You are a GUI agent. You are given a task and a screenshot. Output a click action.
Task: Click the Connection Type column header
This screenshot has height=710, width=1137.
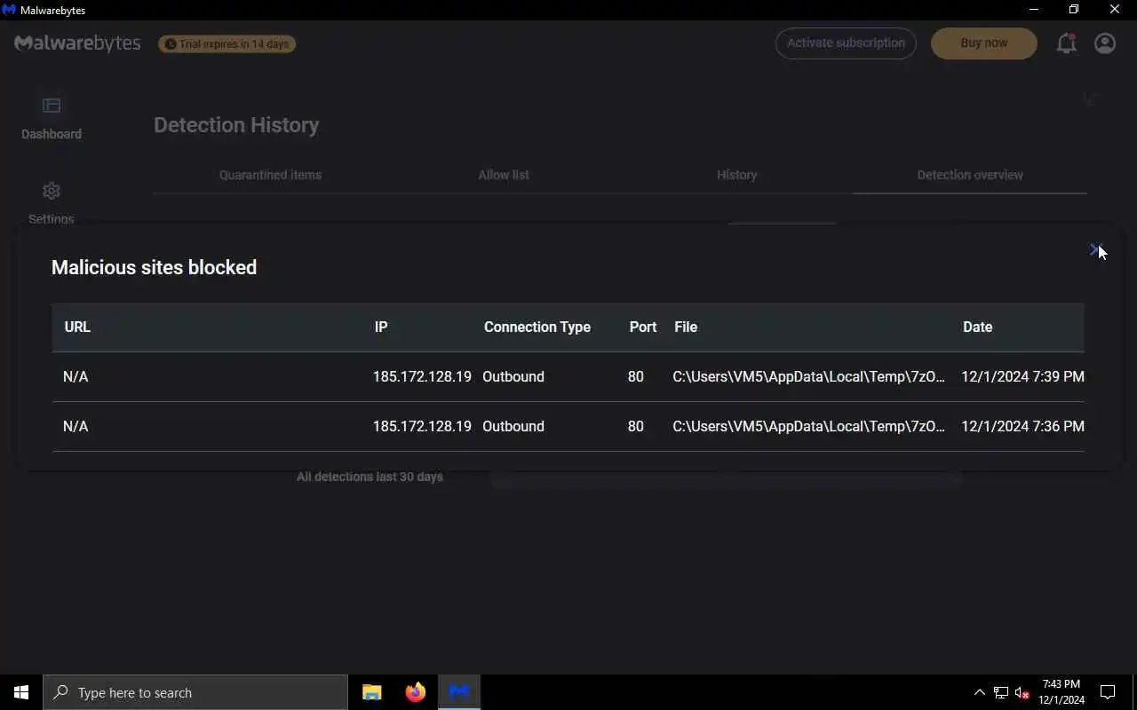(x=537, y=327)
